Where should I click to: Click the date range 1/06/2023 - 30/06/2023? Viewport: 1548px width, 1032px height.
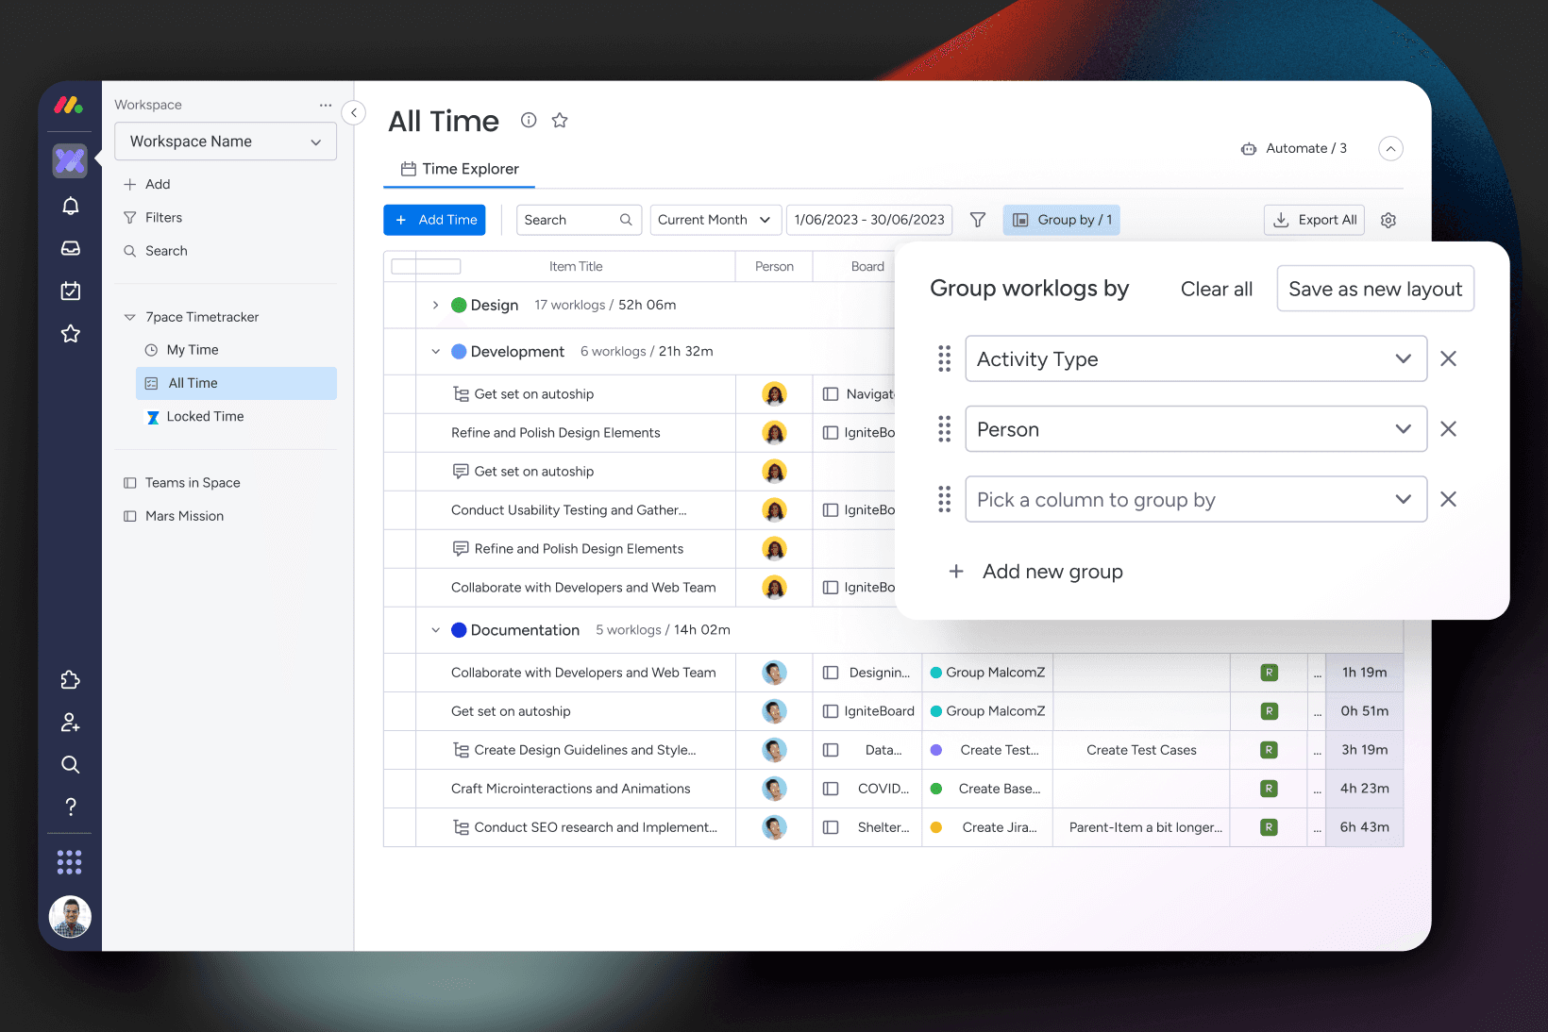(x=868, y=220)
